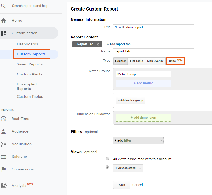
Task: Click the Acquisition branching icon
Action: pos(3,144)
